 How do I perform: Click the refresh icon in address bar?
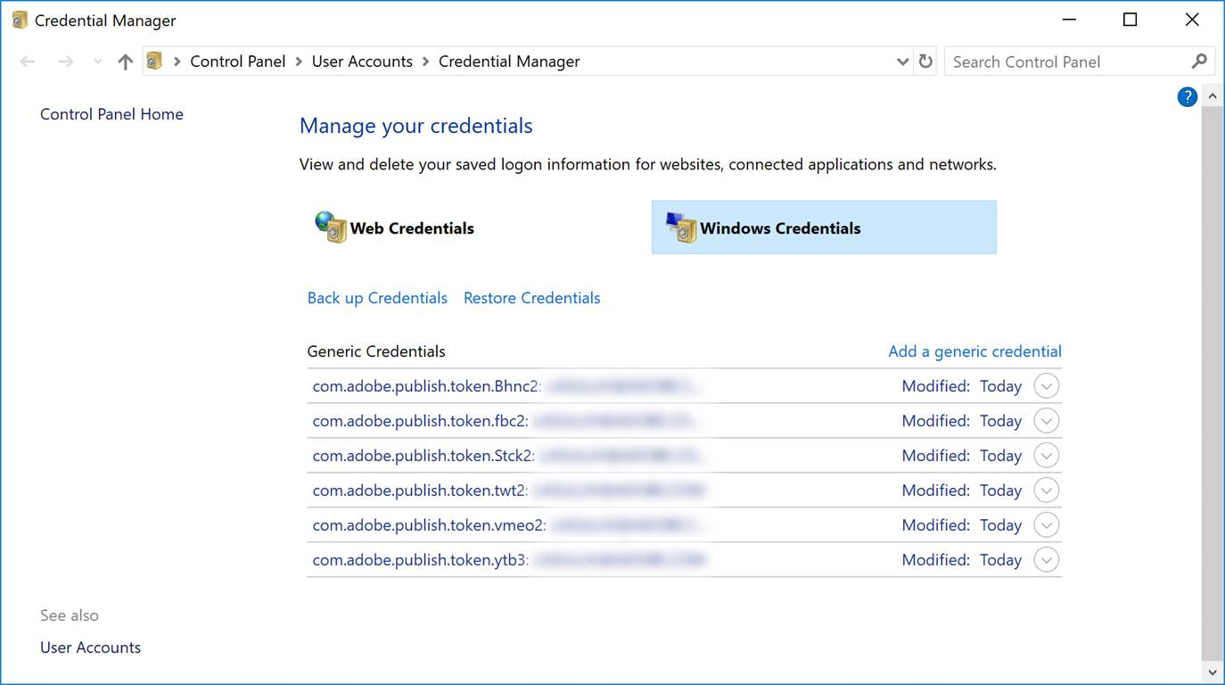click(x=925, y=62)
